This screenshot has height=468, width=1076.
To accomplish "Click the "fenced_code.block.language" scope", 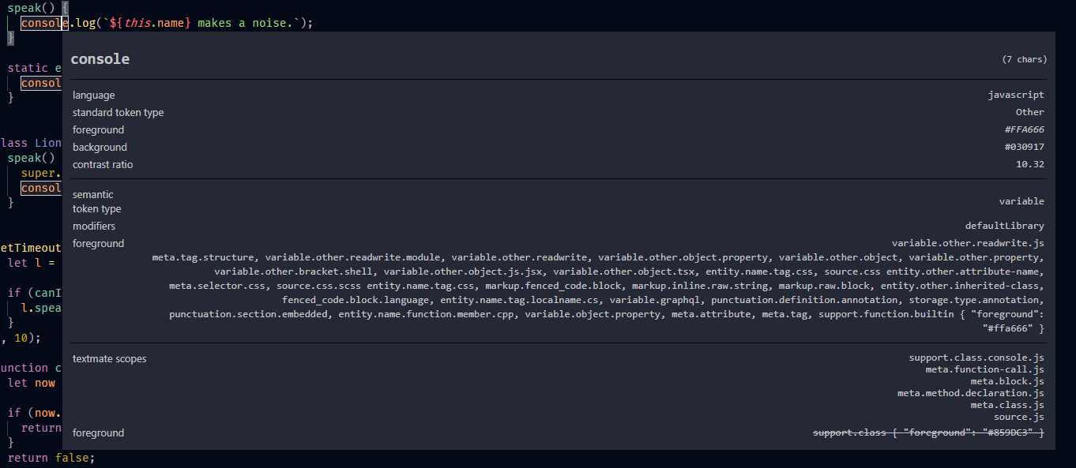I will coord(331,299).
